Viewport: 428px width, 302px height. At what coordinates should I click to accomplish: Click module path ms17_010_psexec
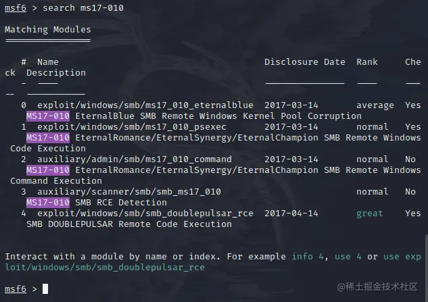click(132, 127)
